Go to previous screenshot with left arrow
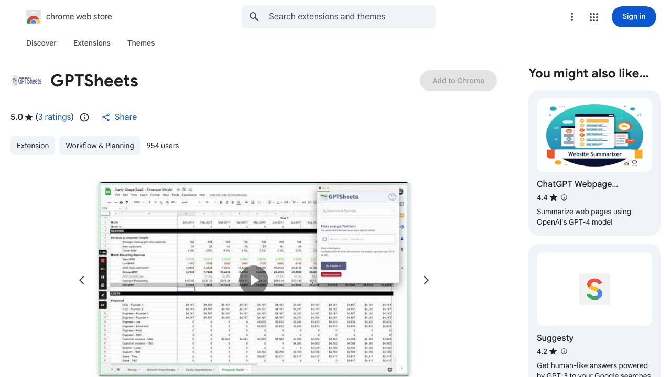 82,280
